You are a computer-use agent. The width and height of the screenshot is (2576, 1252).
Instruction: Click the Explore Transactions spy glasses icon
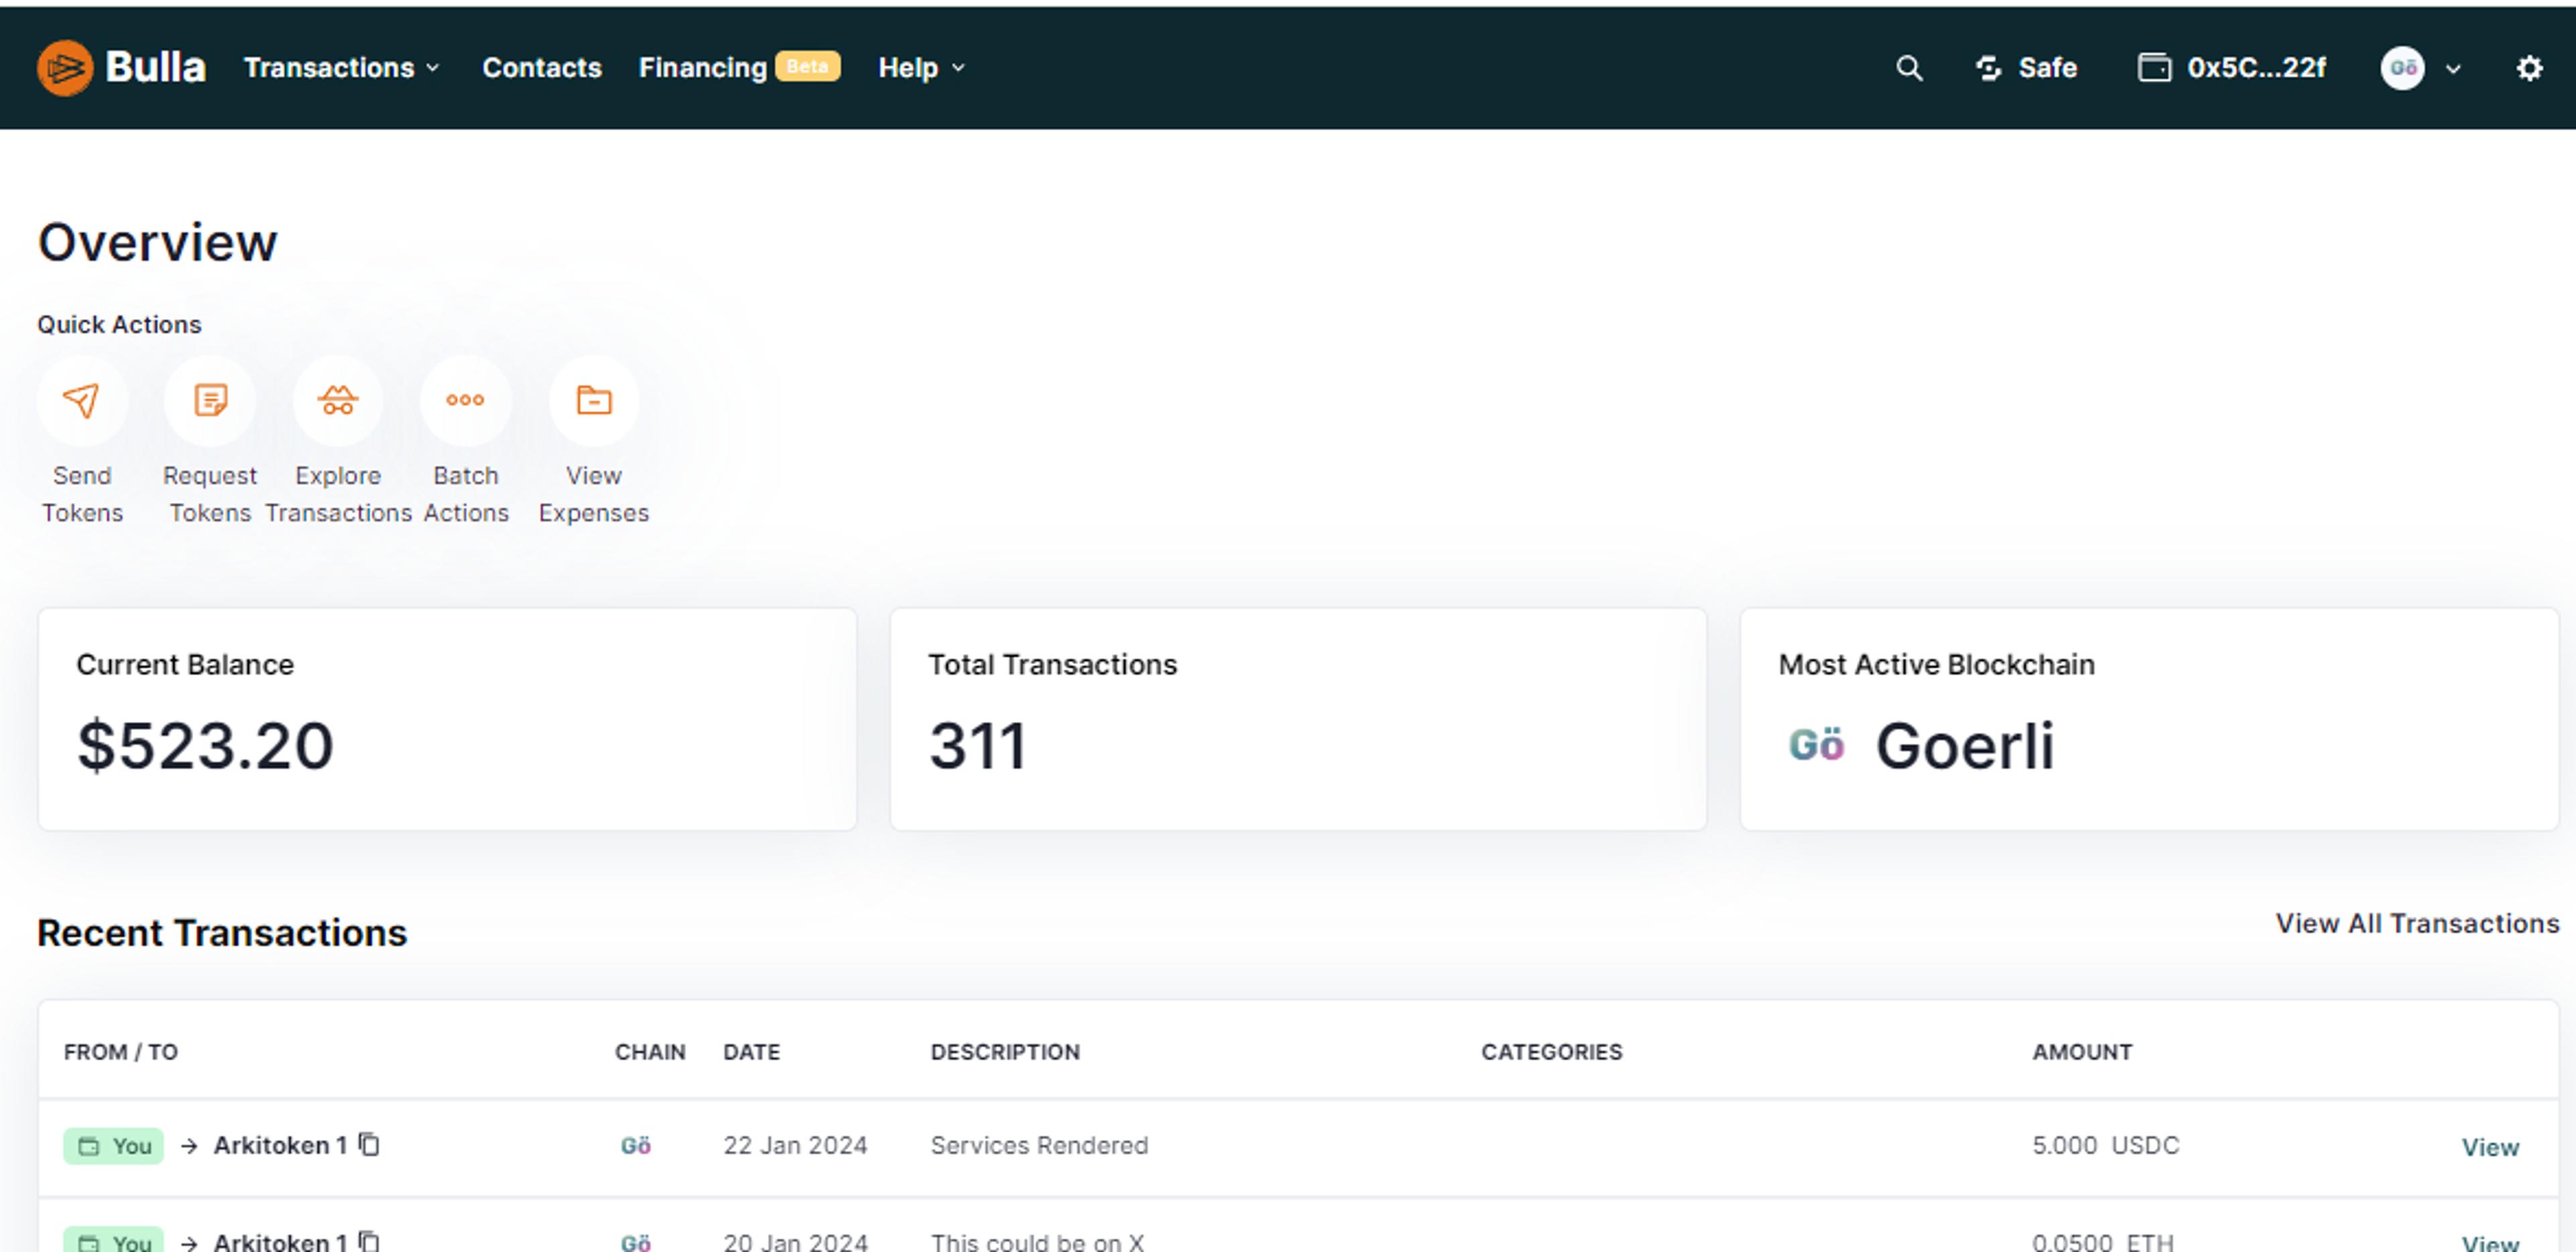point(338,401)
